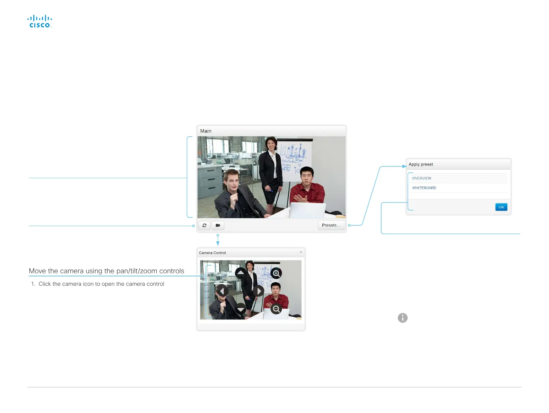Close the Camera Control dialog
The image size is (549, 413).
click(301, 252)
